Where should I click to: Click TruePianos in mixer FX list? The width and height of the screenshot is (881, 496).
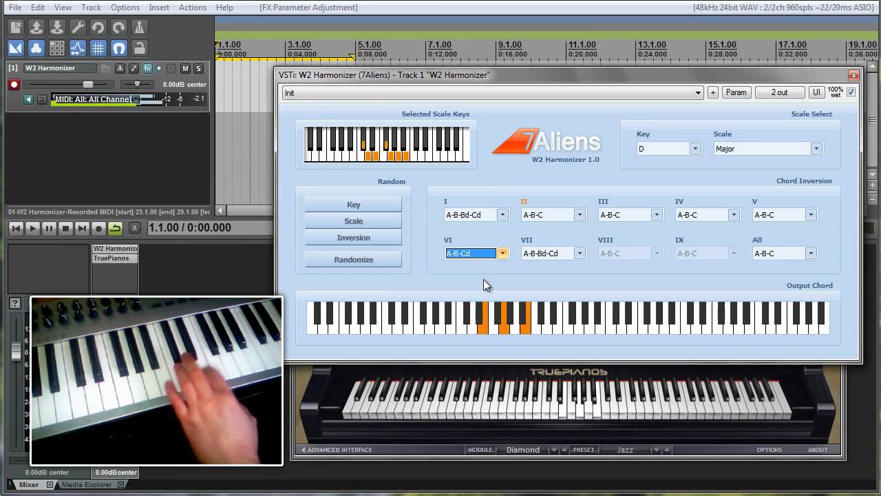(115, 258)
